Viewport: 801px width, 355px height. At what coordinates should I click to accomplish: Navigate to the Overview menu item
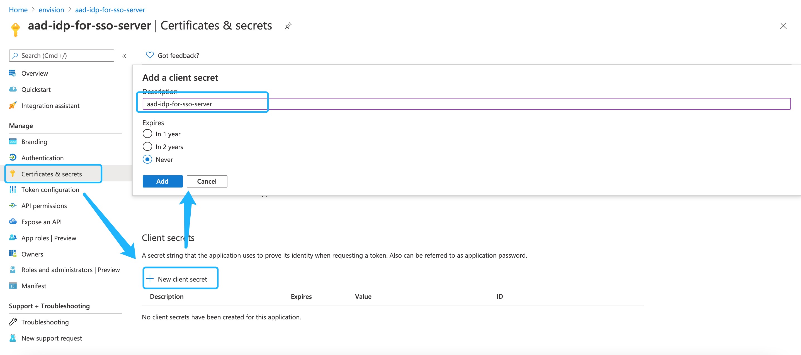35,73
